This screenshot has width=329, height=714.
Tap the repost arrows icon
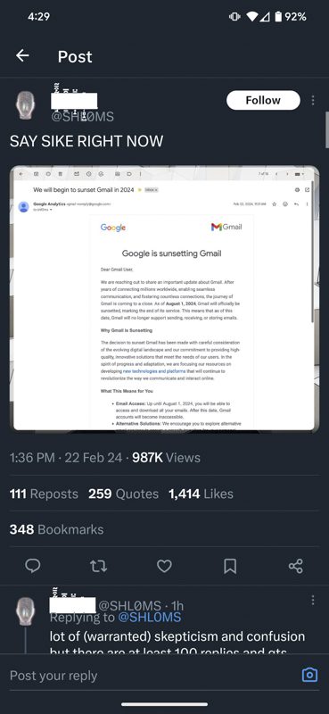(x=98, y=566)
